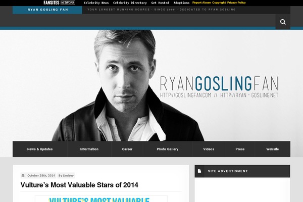Click the Report Abuse link
The width and height of the screenshot is (303, 202).
click(x=201, y=3)
